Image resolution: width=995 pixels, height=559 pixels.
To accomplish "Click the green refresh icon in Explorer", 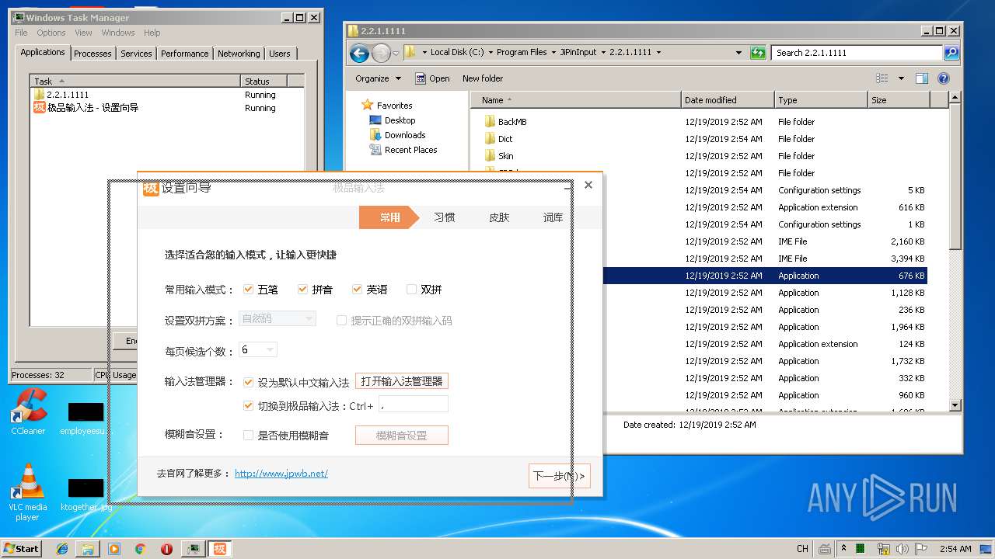I will [758, 53].
